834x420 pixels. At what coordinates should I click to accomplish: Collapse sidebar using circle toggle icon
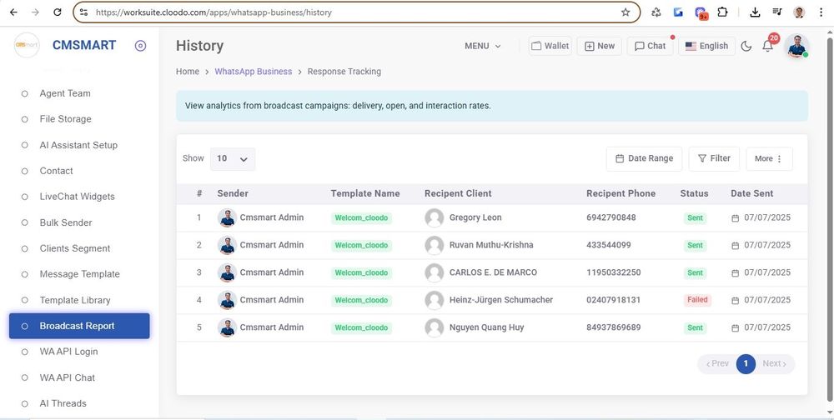(140, 46)
